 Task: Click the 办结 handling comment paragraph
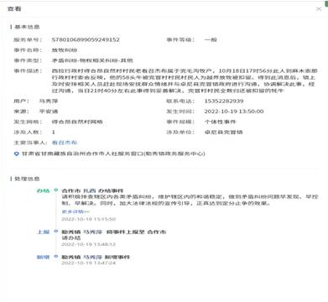pyautogui.click(x=190, y=200)
